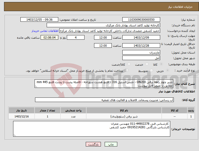199x151 pixels.
Task: Click the delivery province field مازندران
Action: [141, 52]
